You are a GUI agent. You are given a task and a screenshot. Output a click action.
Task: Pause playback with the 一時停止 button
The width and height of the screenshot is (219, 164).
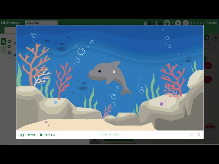pos(28,135)
